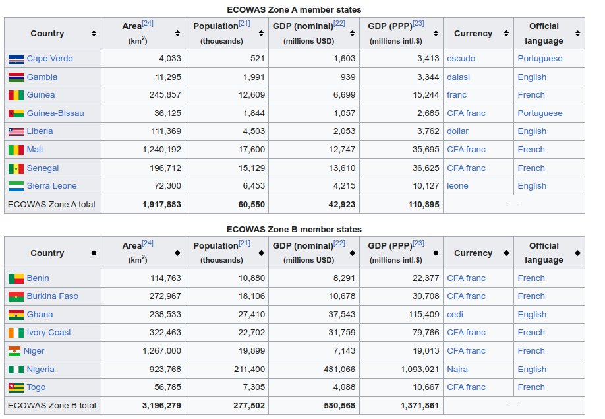Viewport: 605px width, 419px height.
Task: Click the Gambia flag icon
Action: point(16,77)
